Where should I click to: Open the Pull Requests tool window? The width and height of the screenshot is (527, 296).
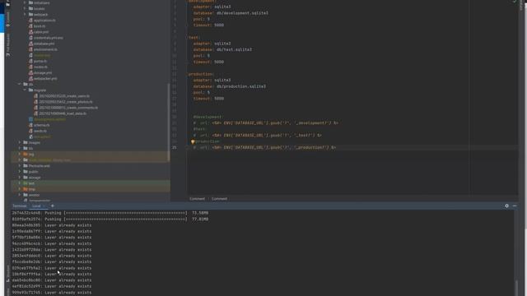point(8,44)
